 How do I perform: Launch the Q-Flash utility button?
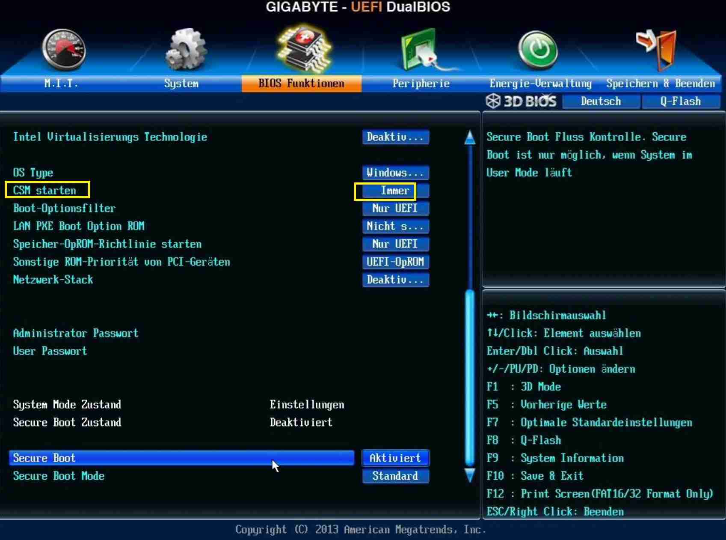click(x=681, y=101)
